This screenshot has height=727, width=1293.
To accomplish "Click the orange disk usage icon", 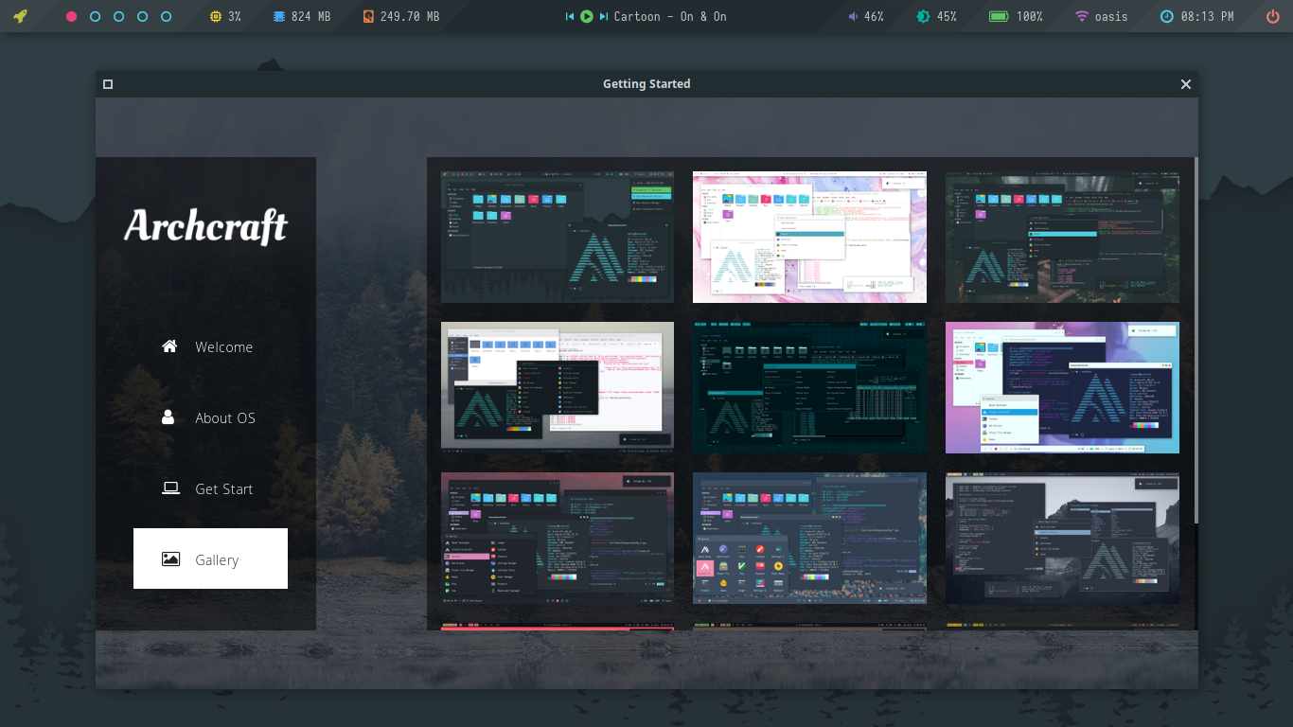I will [x=368, y=17].
